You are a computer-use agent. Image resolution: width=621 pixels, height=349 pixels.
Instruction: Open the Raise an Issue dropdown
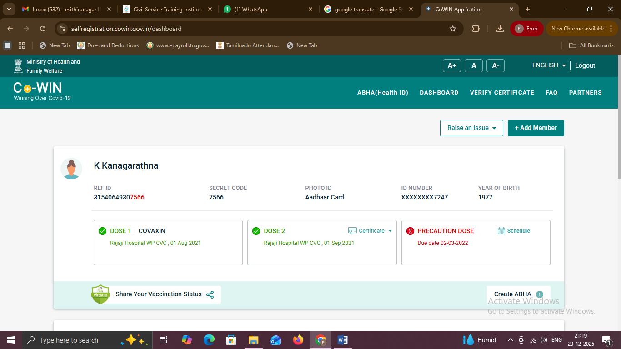[x=471, y=128]
